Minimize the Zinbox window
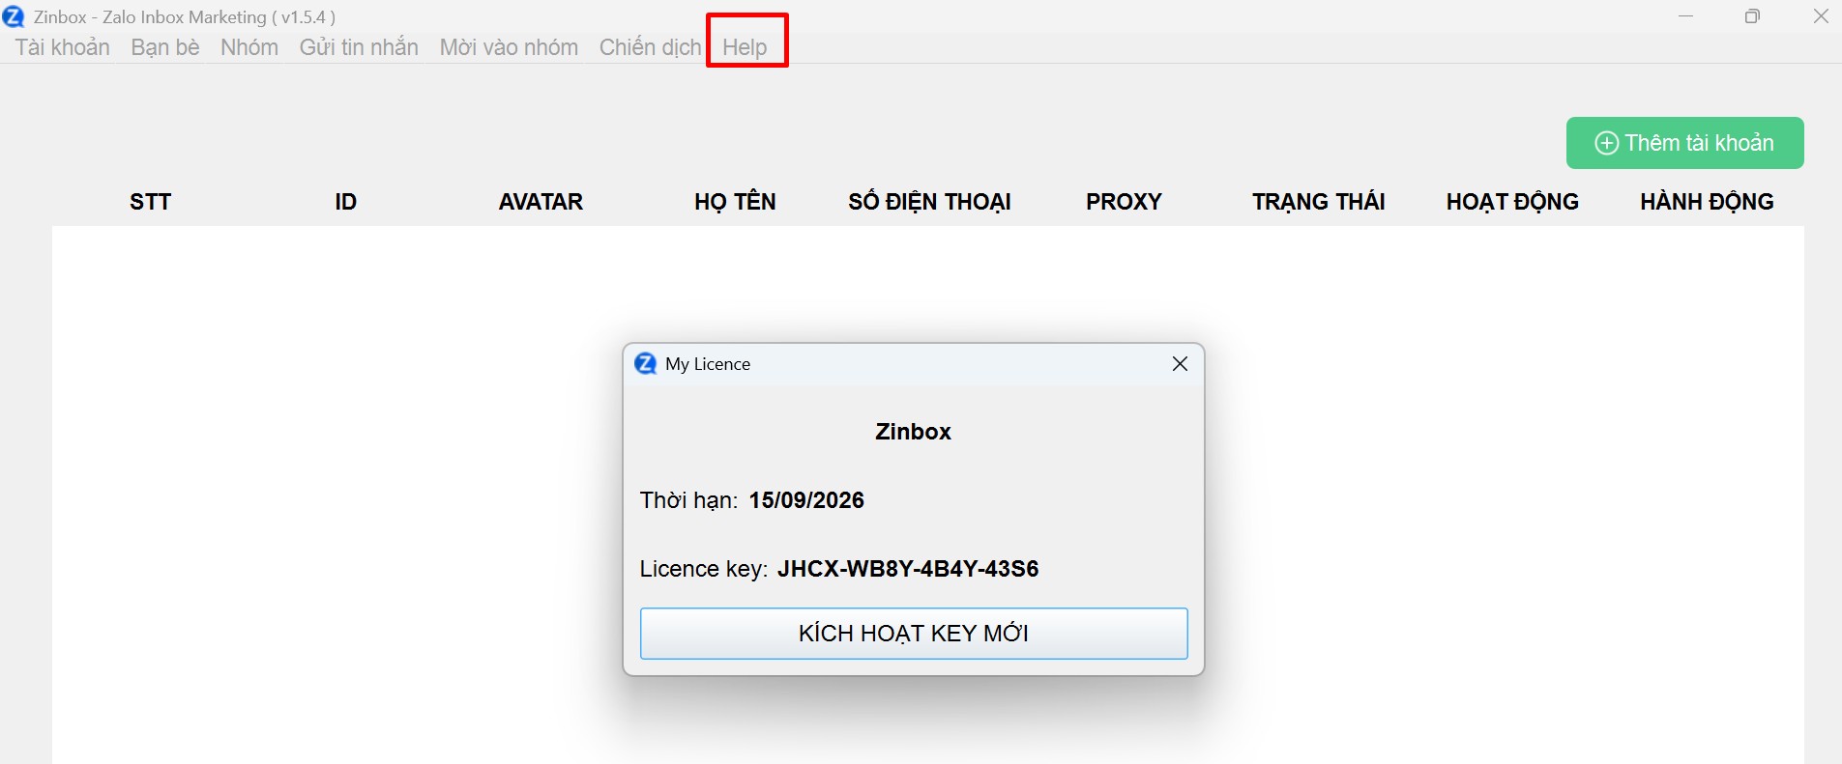The width and height of the screenshot is (1842, 764). (1685, 16)
